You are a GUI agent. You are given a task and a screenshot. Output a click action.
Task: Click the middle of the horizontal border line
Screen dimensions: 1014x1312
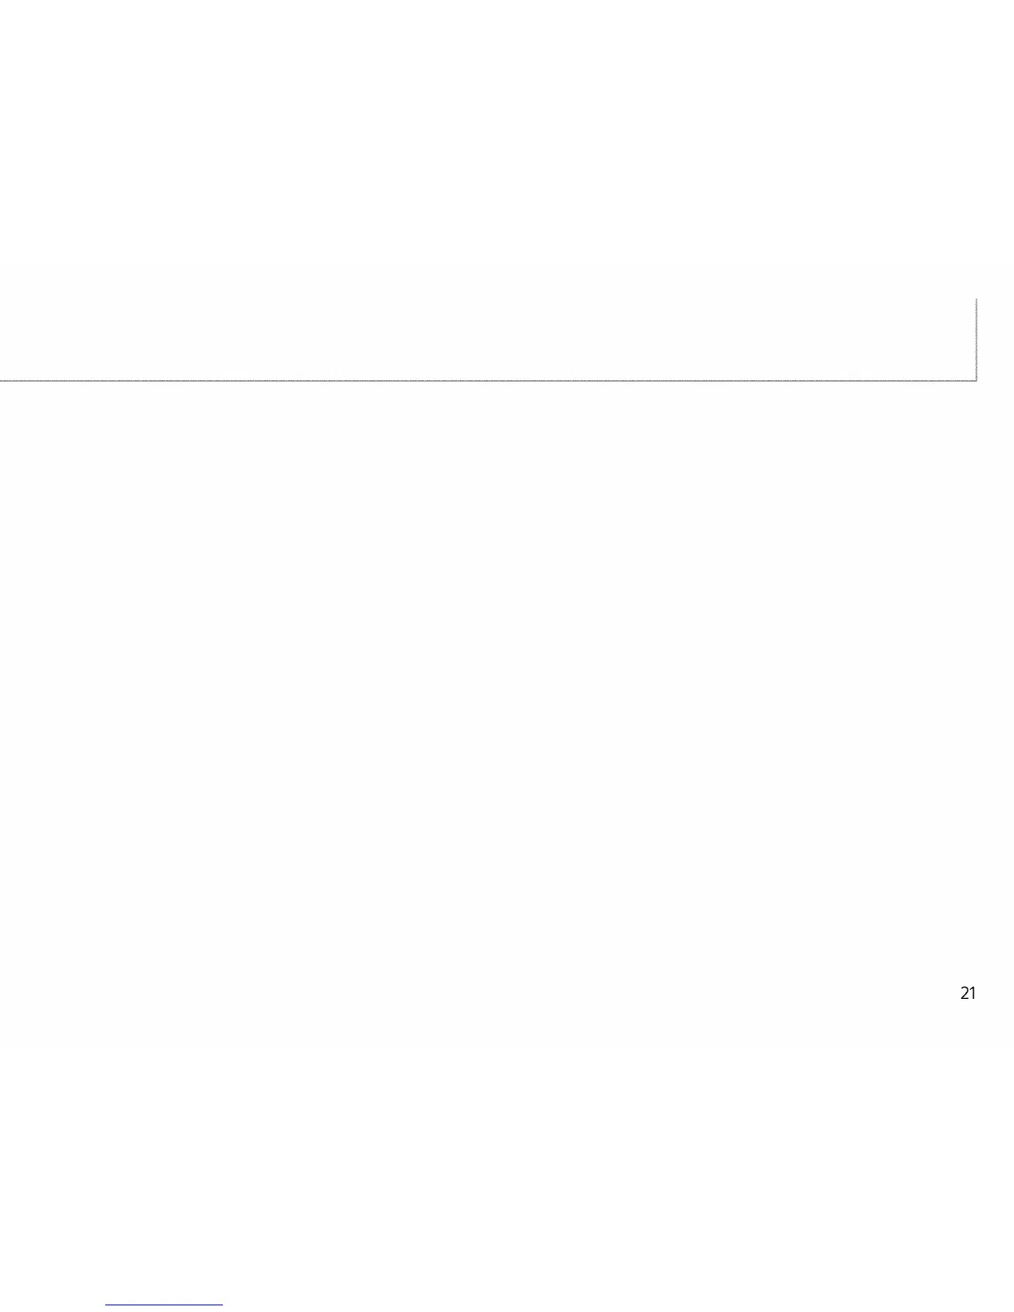pos(489,380)
